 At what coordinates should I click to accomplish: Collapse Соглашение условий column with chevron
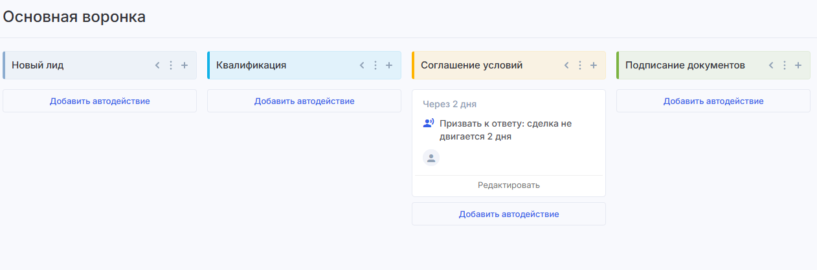pyautogui.click(x=566, y=65)
